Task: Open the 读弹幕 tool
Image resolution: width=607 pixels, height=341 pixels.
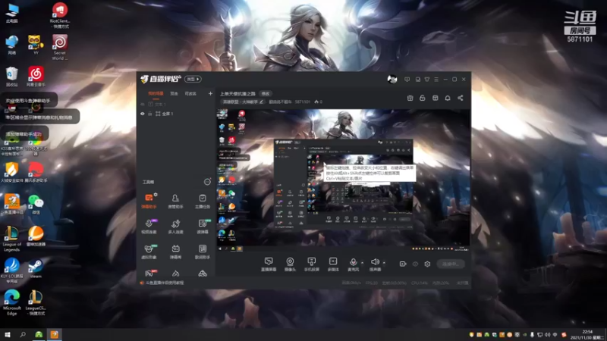Action: tap(203, 226)
